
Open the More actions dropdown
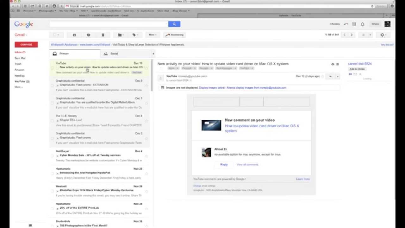click(153, 35)
